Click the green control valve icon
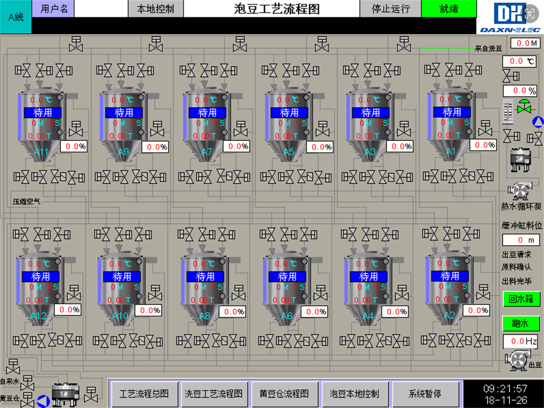 point(525,107)
